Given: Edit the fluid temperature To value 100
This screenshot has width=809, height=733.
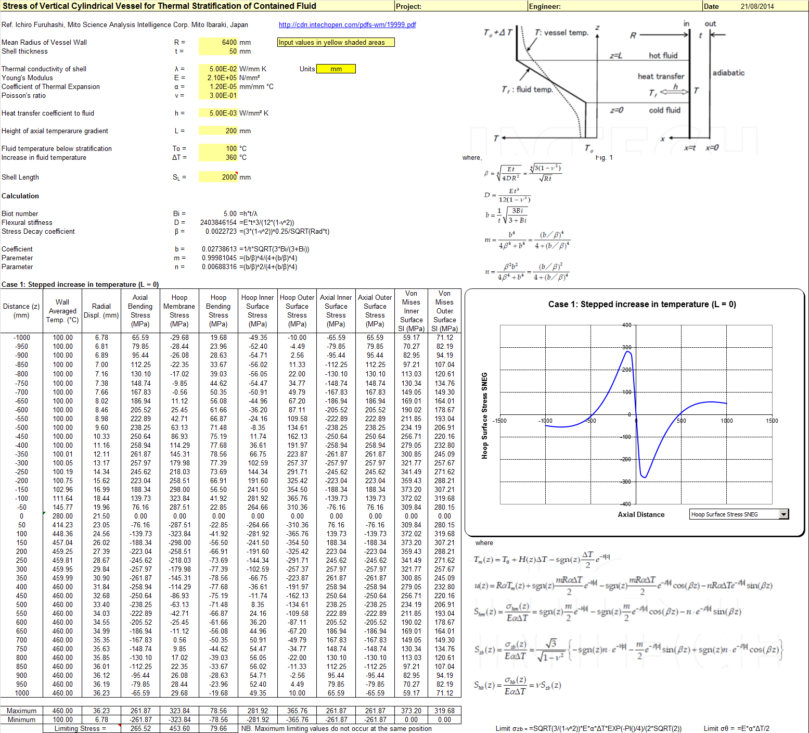Looking at the screenshot, I should click(x=218, y=148).
